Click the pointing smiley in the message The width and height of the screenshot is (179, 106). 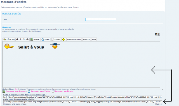(9, 46)
